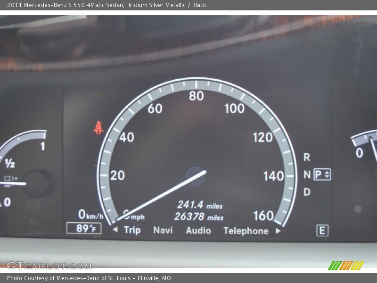
Task: Open the Telephone menu
Action: pyautogui.click(x=246, y=231)
